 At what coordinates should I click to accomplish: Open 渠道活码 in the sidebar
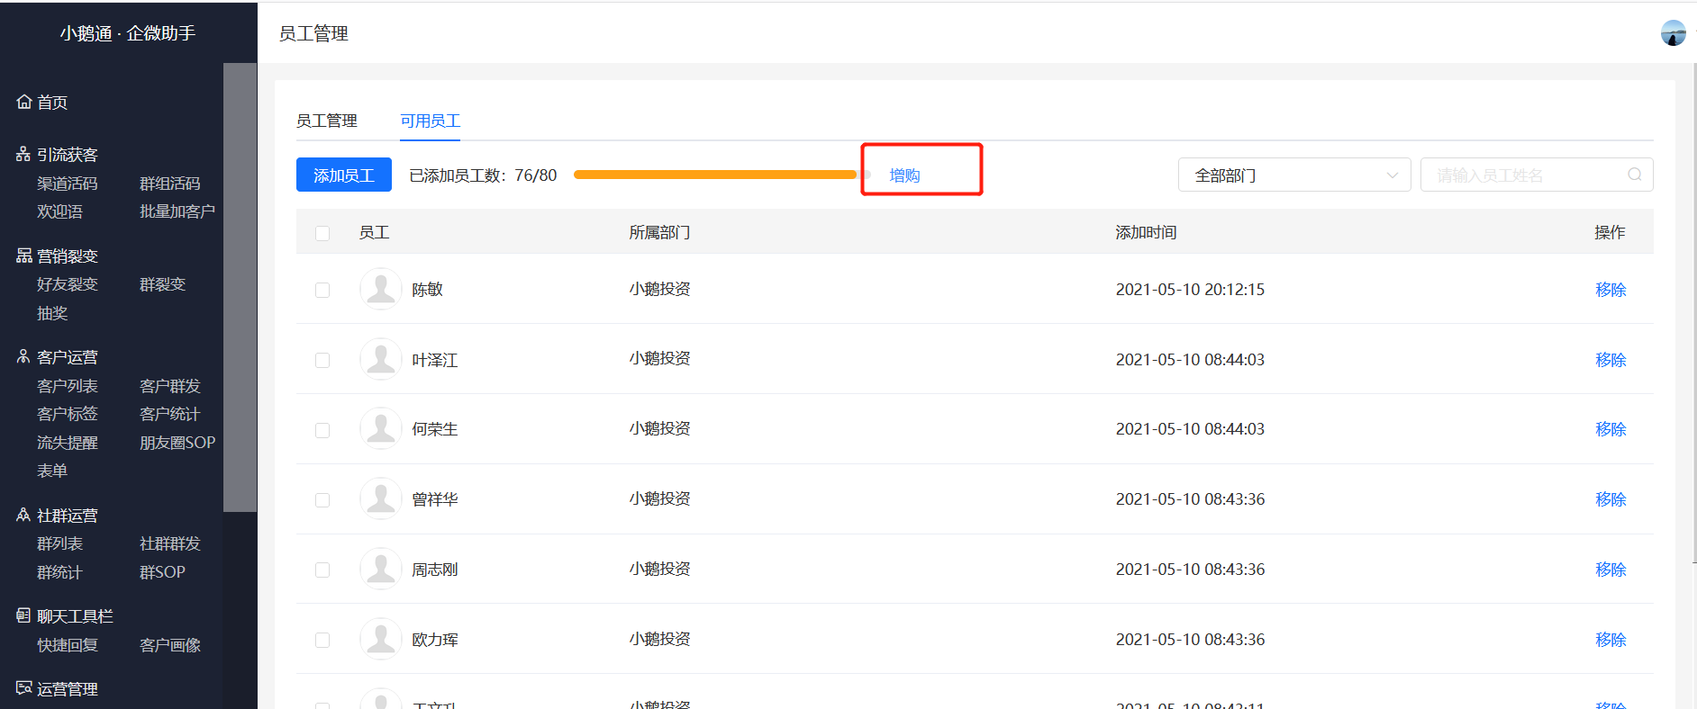pyautogui.click(x=68, y=183)
